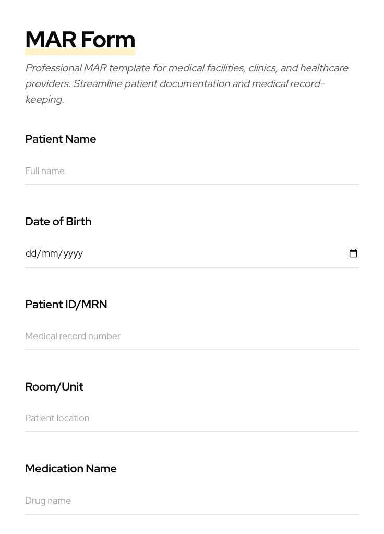Image resolution: width=384 pixels, height=534 pixels.
Task: Click the Full name input field
Action: tap(191, 171)
